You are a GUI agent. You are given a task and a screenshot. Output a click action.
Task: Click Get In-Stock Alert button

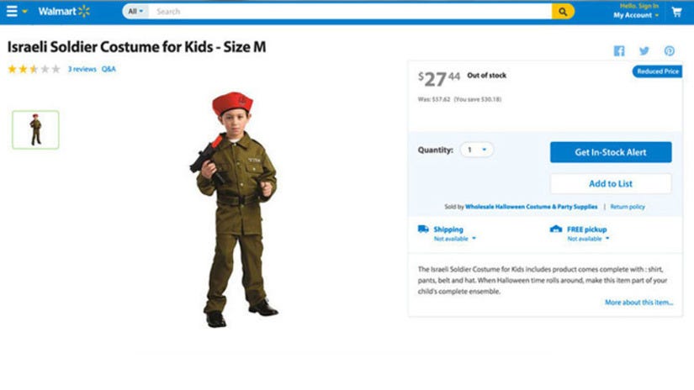tap(611, 152)
